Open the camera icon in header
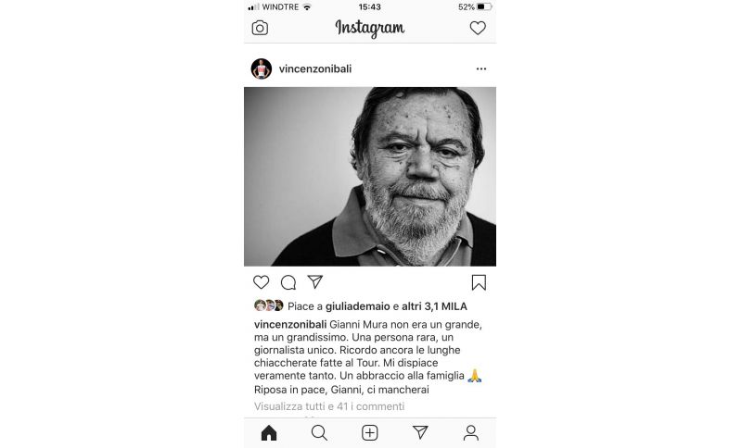 pyautogui.click(x=260, y=29)
